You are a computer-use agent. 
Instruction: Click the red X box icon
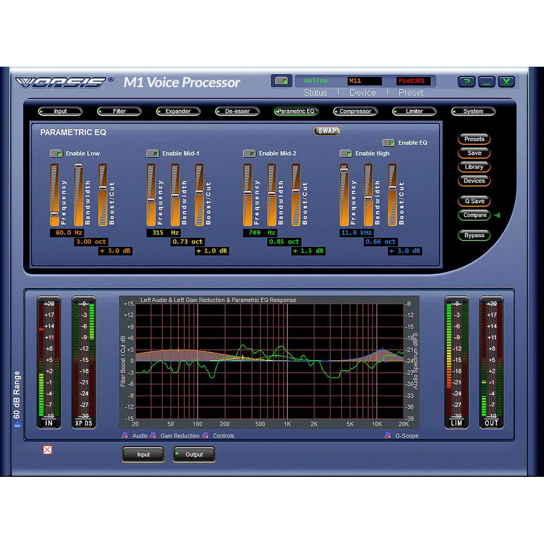point(48,450)
